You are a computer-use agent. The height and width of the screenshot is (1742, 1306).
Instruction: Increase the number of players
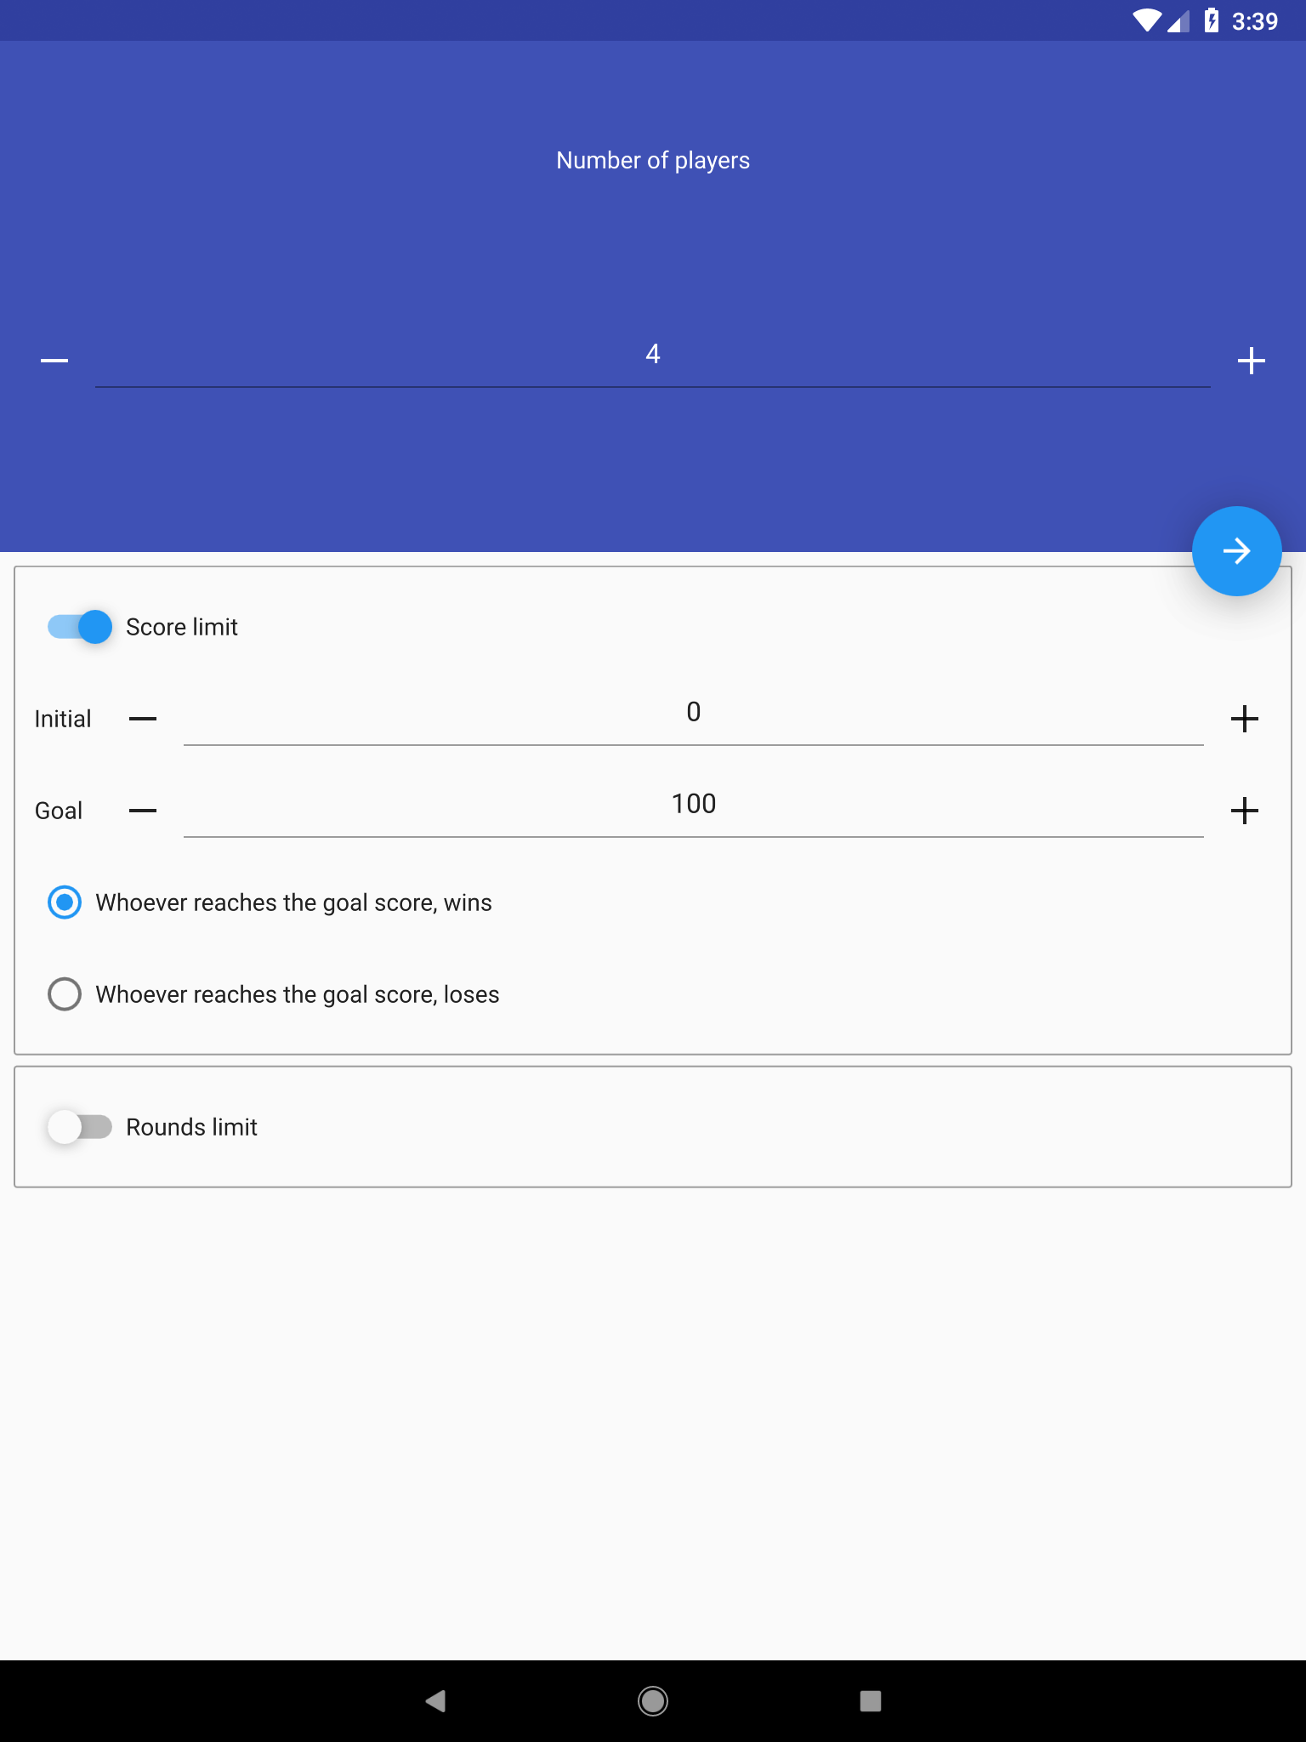(x=1251, y=361)
